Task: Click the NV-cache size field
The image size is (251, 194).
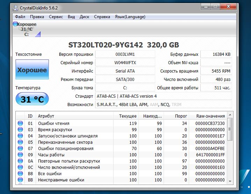Action: pos(216,63)
